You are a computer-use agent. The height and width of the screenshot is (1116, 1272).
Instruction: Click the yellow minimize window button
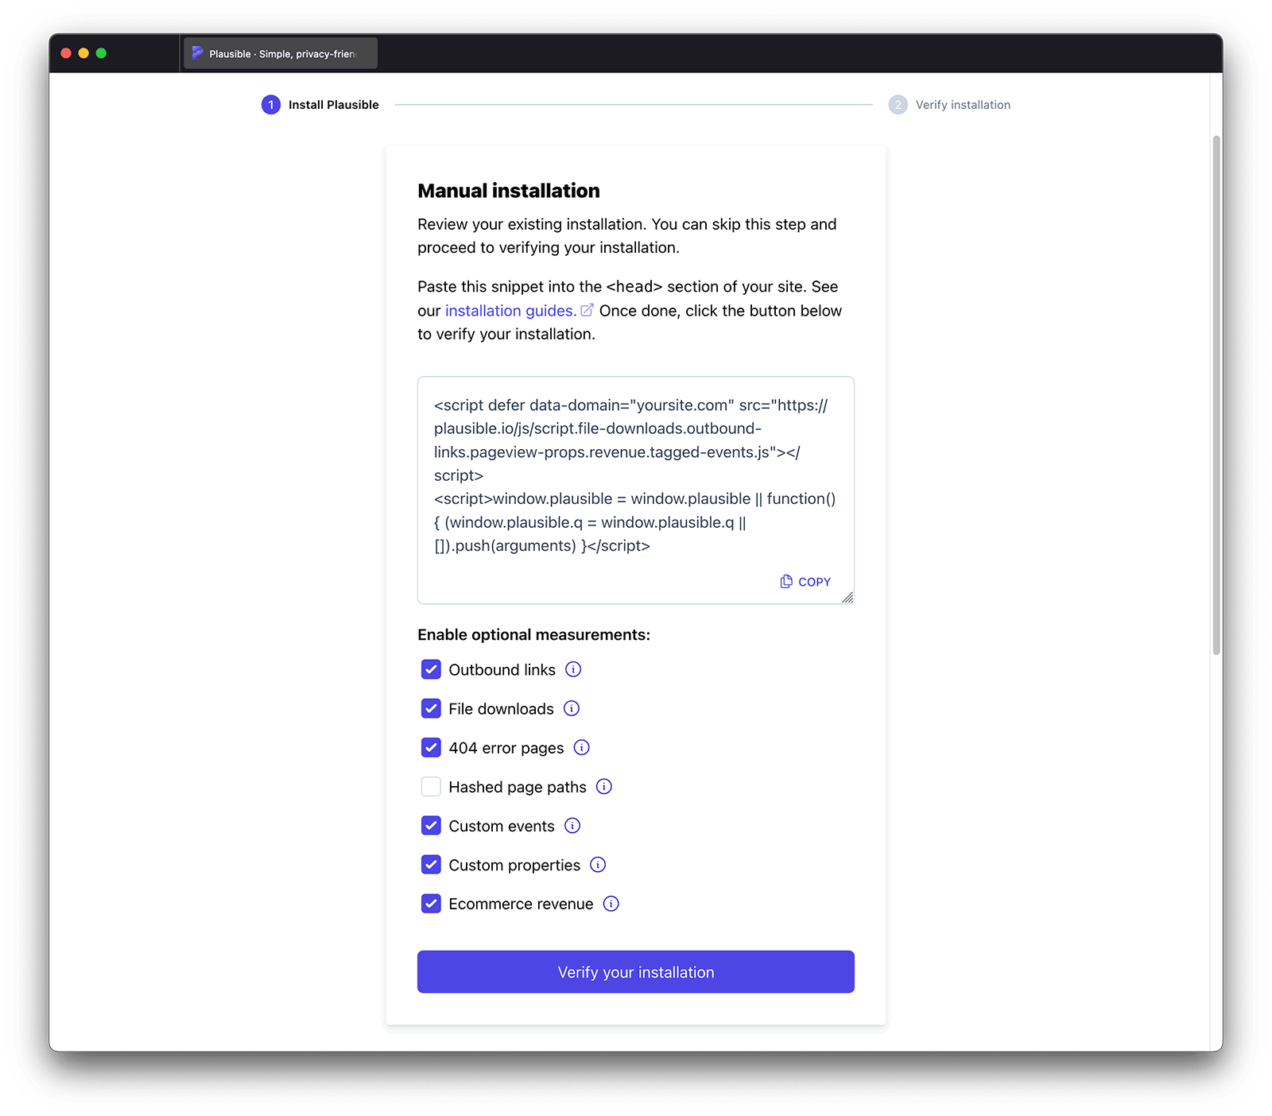click(x=83, y=53)
